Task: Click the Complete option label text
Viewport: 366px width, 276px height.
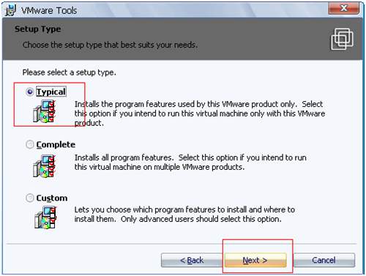Action: (x=56, y=144)
